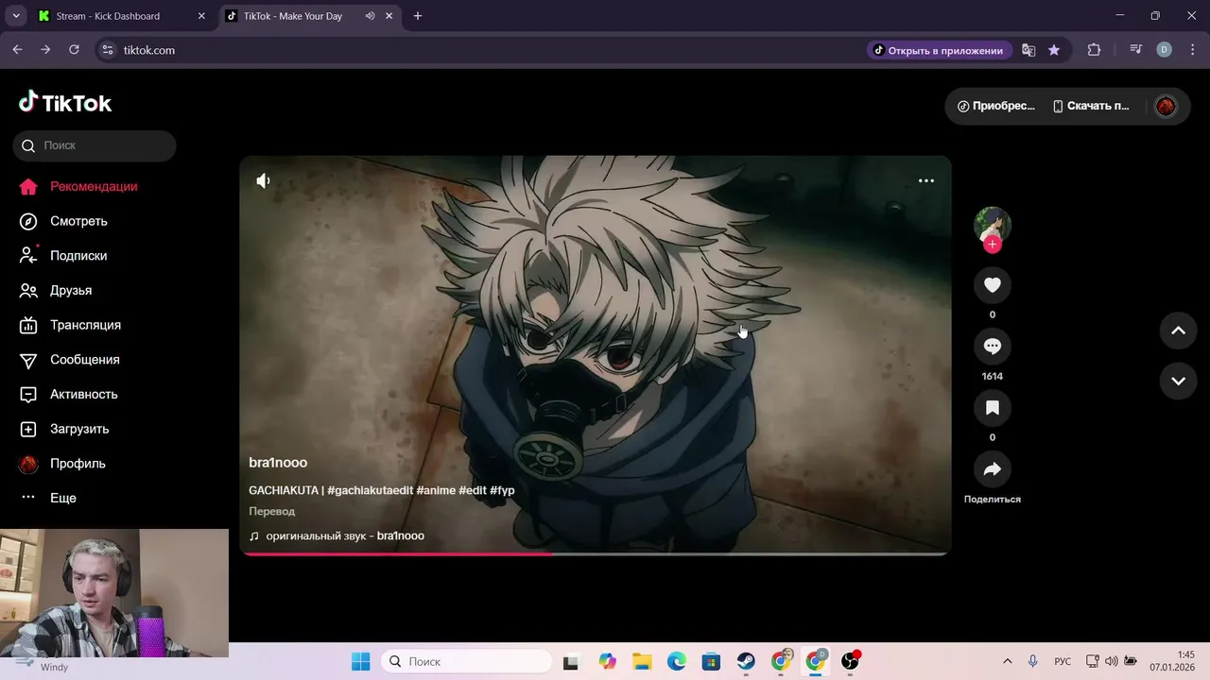Click the Приобрести coins button
Image resolution: width=1210 pixels, height=680 pixels.
(995, 106)
